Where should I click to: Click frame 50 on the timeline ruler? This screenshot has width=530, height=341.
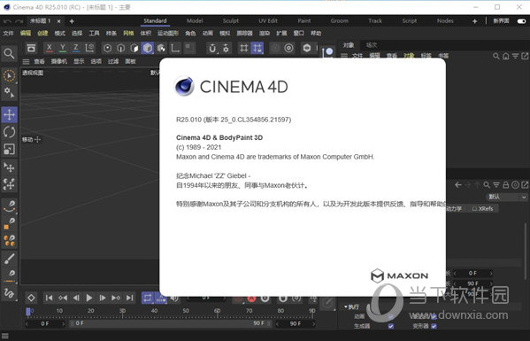[x=186, y=311]
